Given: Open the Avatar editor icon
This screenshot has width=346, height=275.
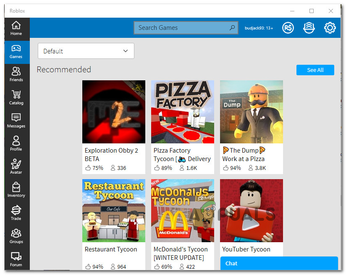Looking at the screenshot, I should 16,166.
